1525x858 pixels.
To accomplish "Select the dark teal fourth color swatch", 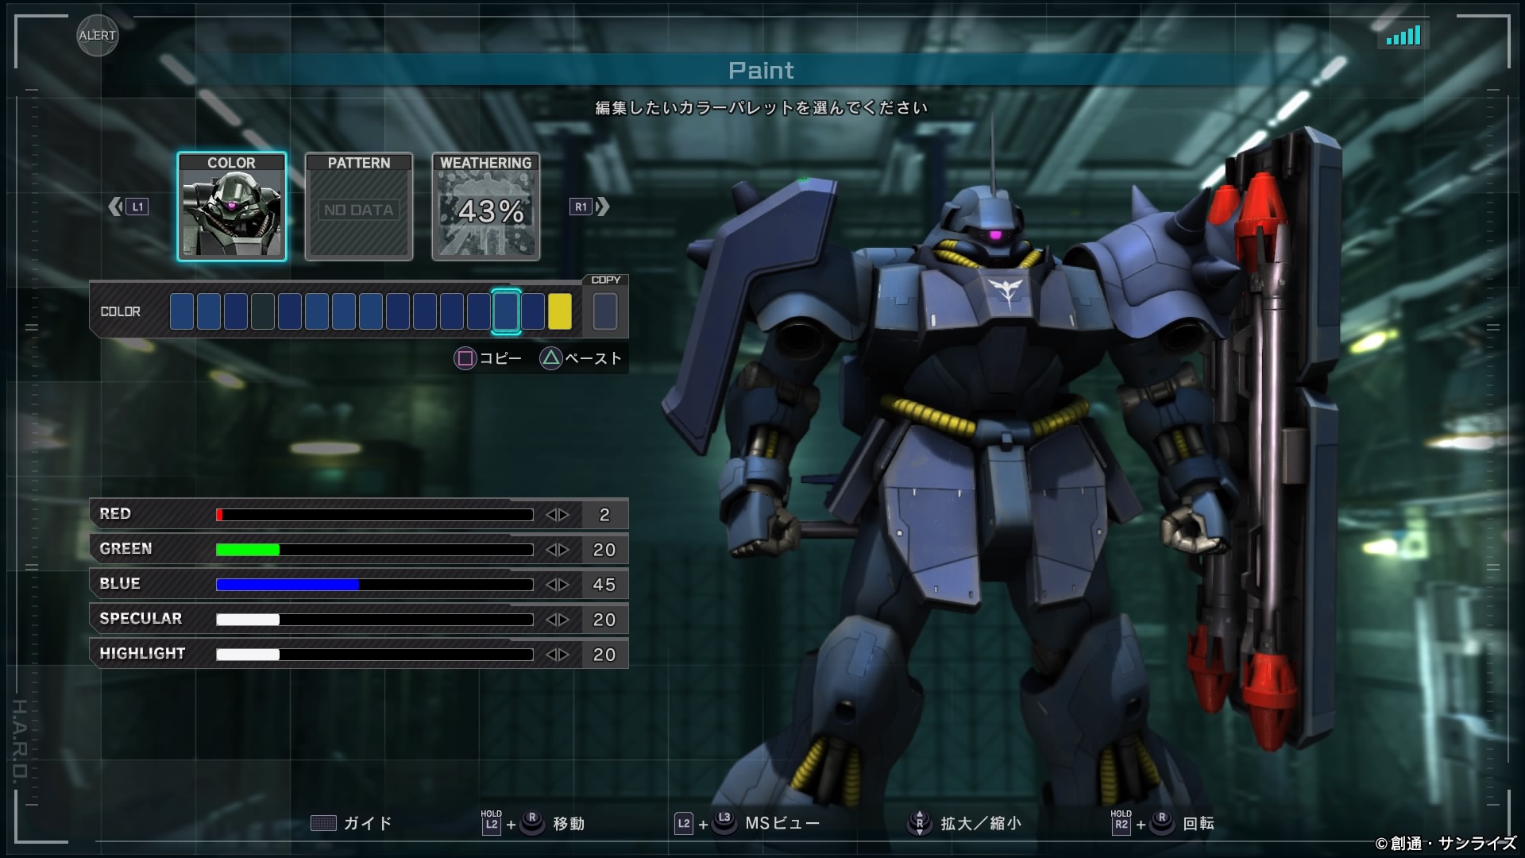I will [x=263, y=311].
